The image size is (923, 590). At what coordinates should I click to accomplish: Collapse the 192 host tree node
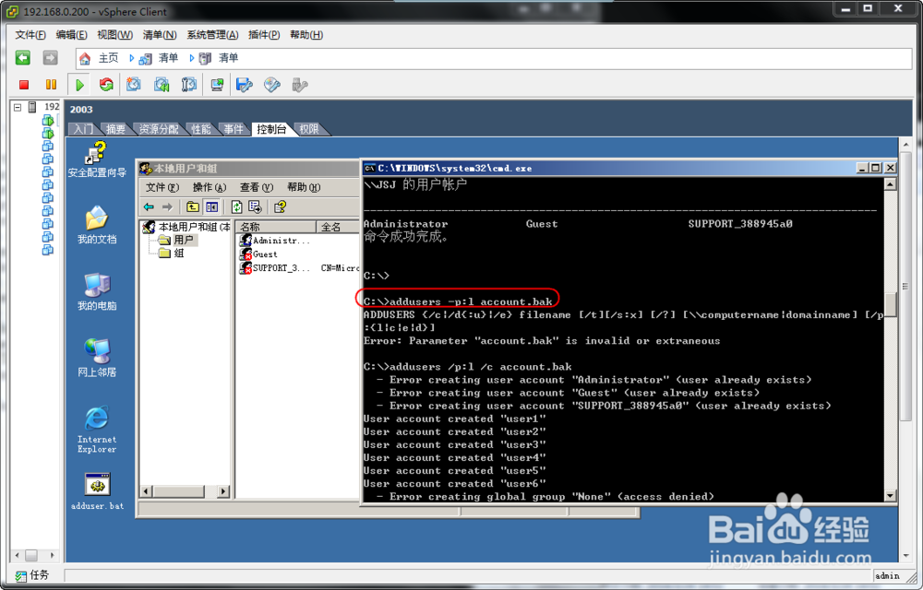(18, 107)
